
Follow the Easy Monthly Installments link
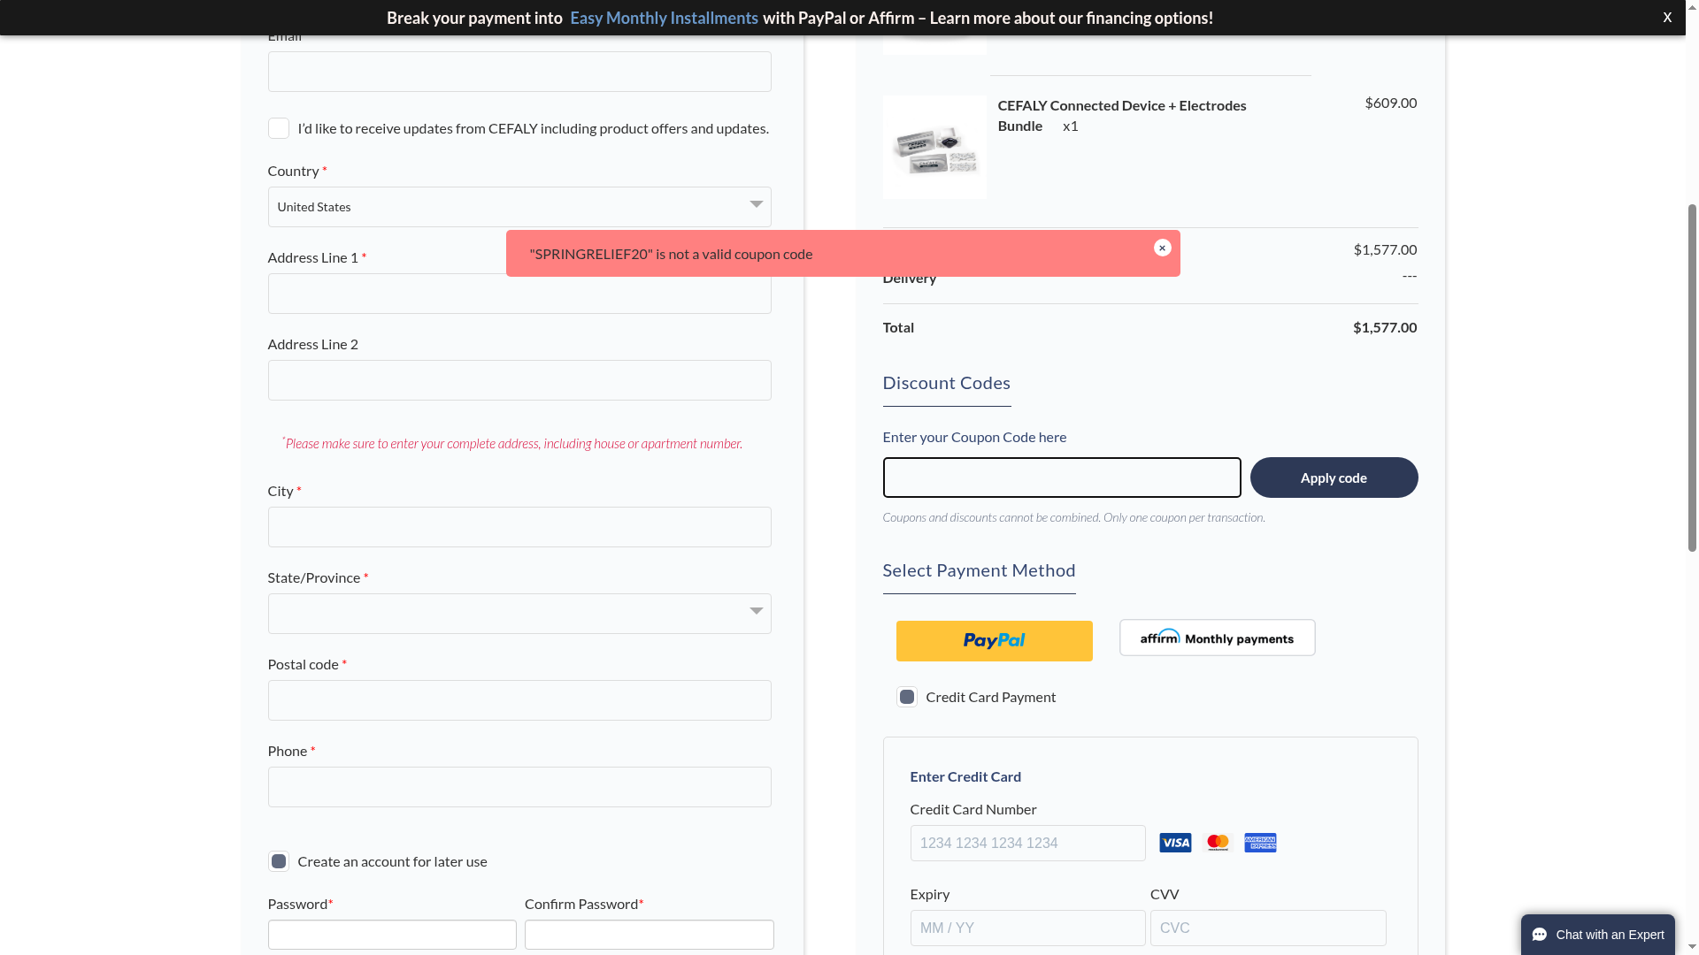[664, 18]
